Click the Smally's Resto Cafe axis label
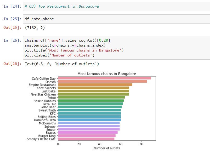Viewport: 210px width, 154px height. [41, 139]
